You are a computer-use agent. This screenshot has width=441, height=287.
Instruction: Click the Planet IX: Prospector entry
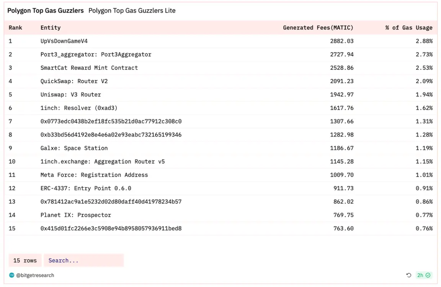(x=76, y=215)
